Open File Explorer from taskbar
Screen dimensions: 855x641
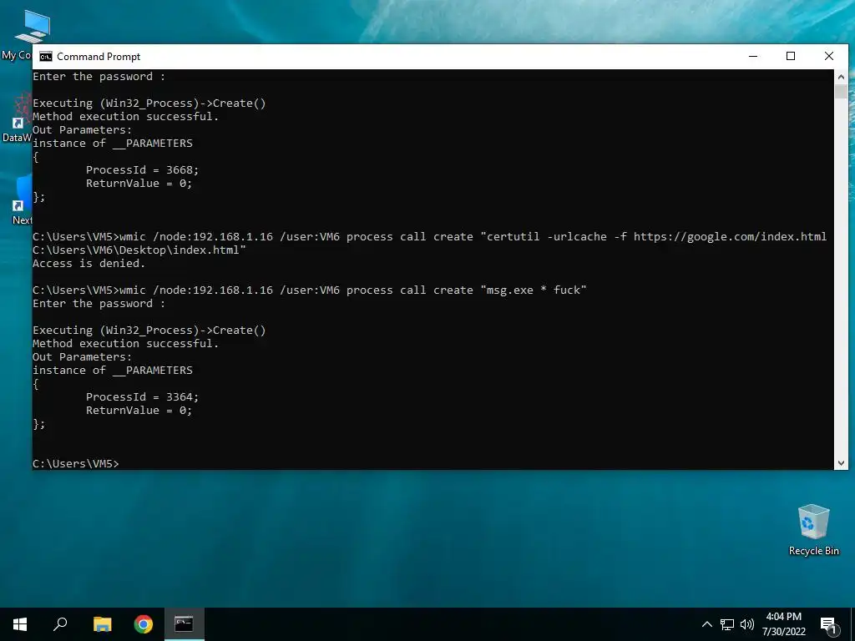point(102,624)
